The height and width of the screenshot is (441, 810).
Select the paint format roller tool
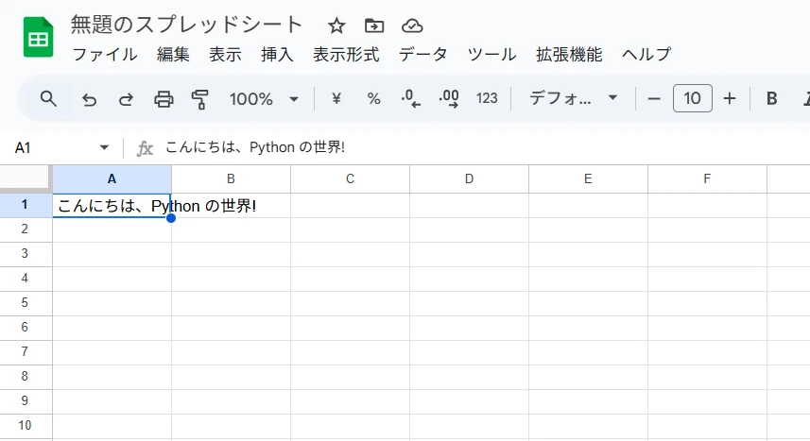tap(200, 98)
